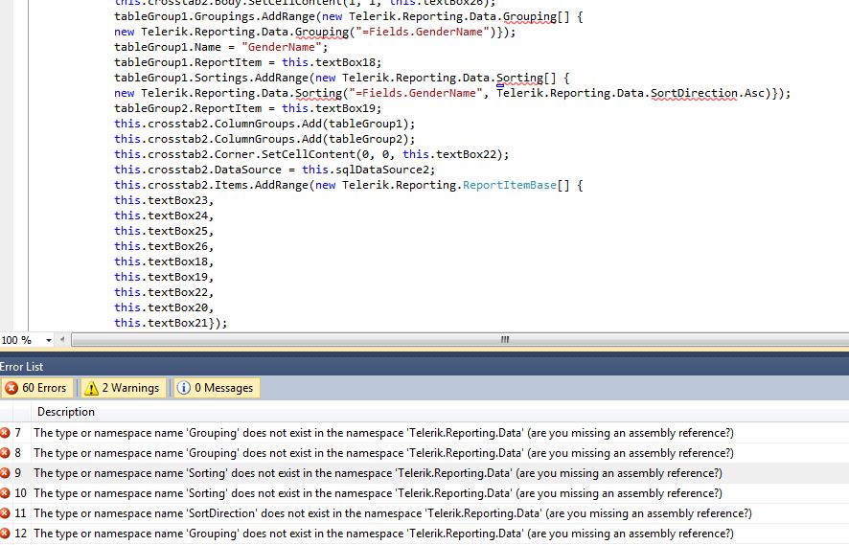The width and height of the screenshot is (849, 545).
Task: Click the line 'tableGroup2.ReportItem = this.textBox19;'
Action: pyautogui.click(x=247, y=109)
